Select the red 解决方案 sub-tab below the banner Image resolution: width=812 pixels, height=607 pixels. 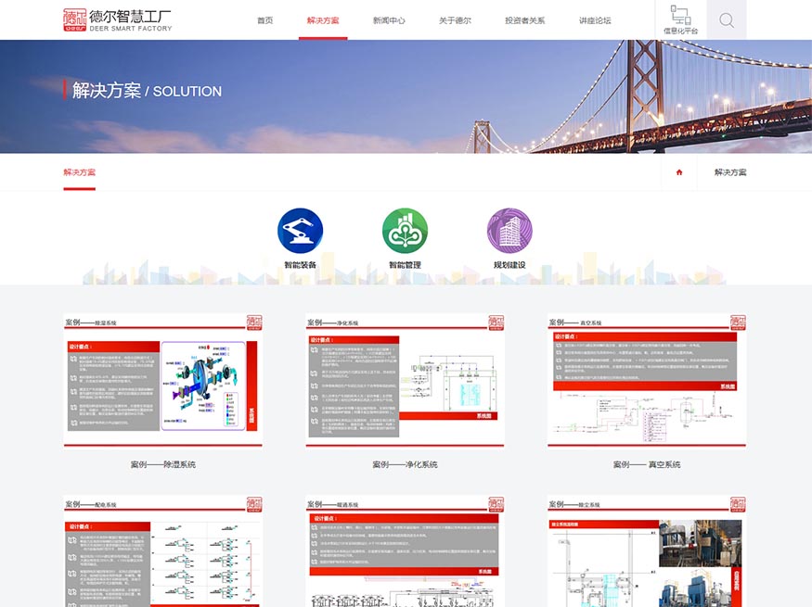click(x=79, y=172)
